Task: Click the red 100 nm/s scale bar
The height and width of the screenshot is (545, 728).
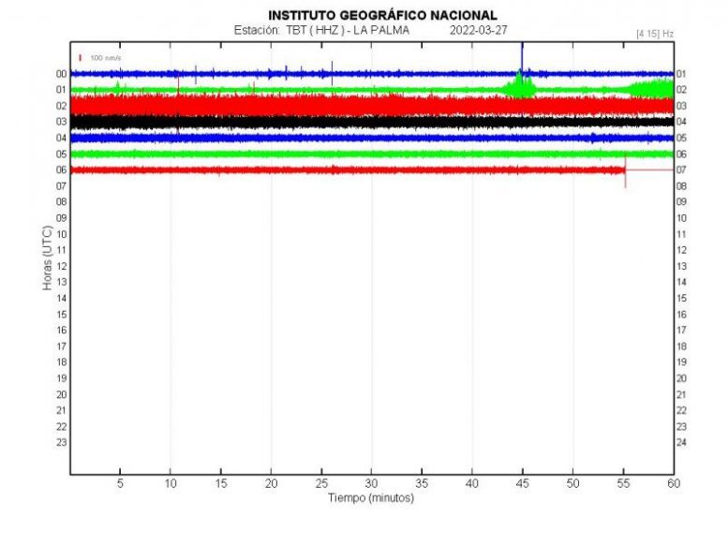Action: 81,58
